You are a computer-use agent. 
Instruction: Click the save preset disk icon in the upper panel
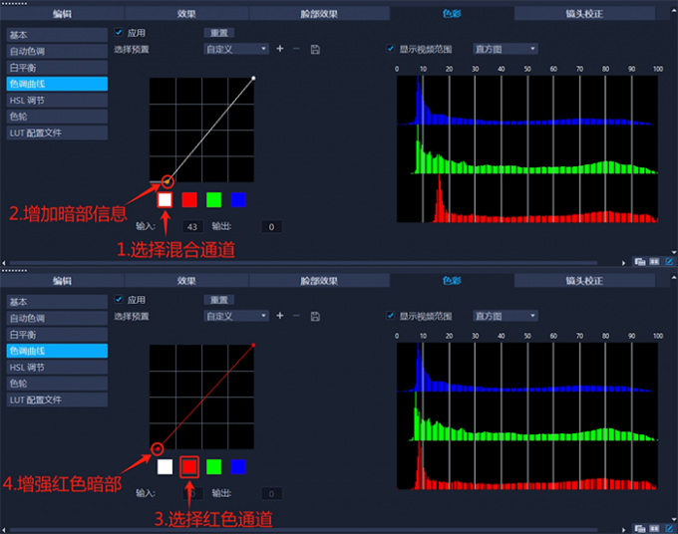(315, 49)
